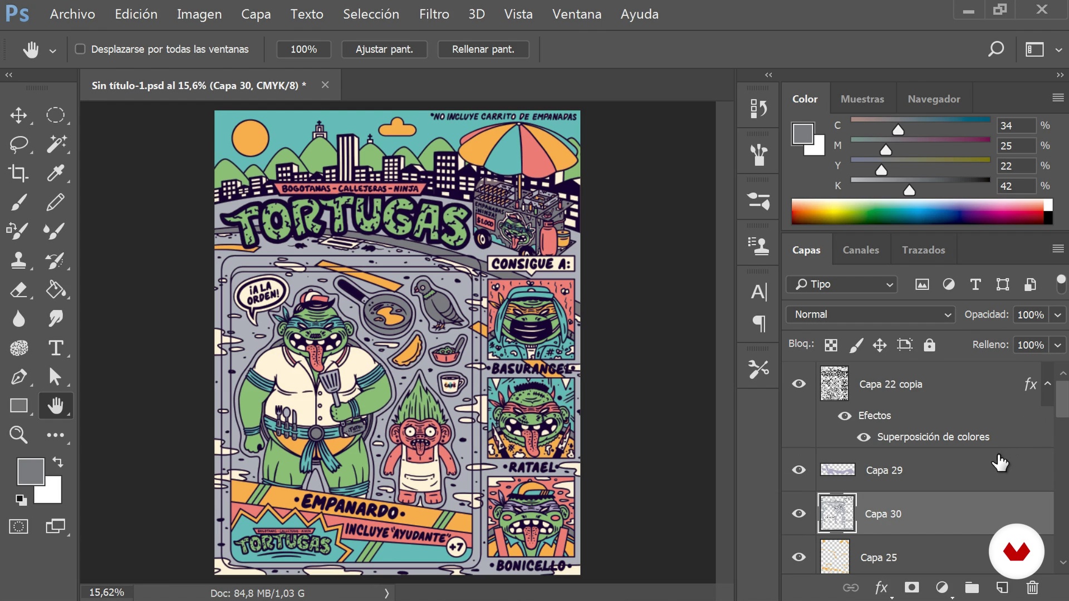Open the Relleno value dropdown arrow
Image resolution: width=1069 pixels, height=601 pixels.
click(1057, 345)
